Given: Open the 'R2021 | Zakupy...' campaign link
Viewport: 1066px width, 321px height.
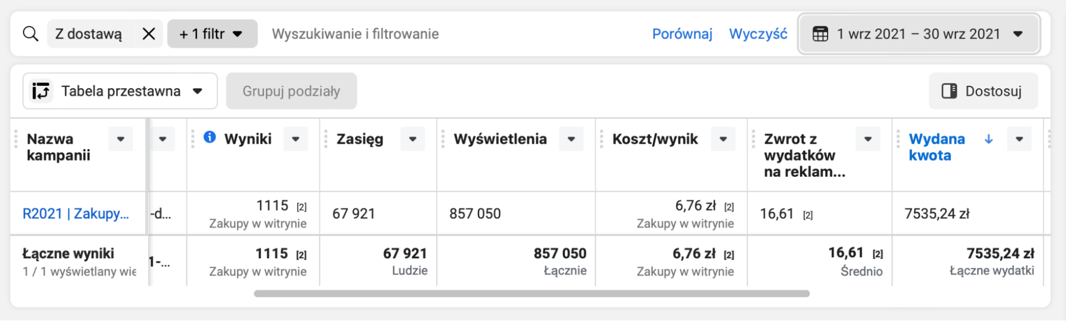Looking at the screenshot, I should pyautogui.click(x=76, y=213).
